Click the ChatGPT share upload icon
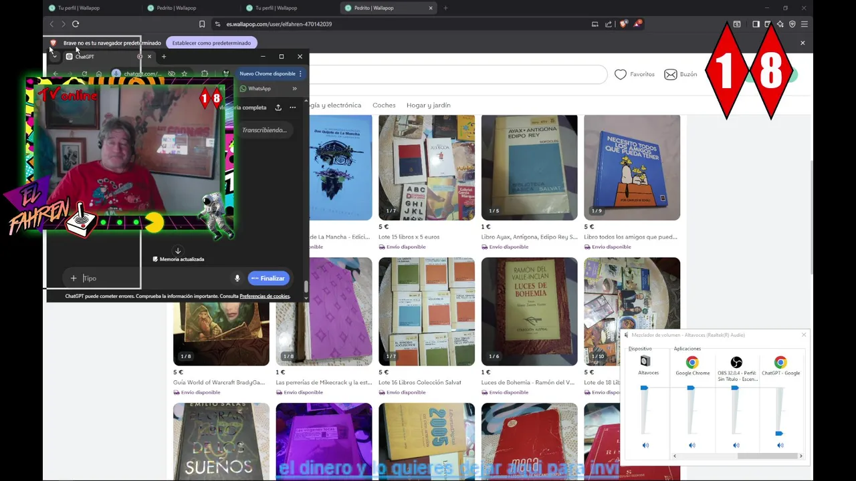 pyautogui.click(x=278, y=107)
